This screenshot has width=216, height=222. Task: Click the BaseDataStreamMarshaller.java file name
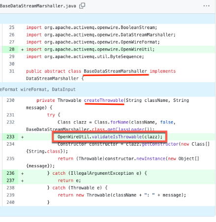(x=38, y=6)
